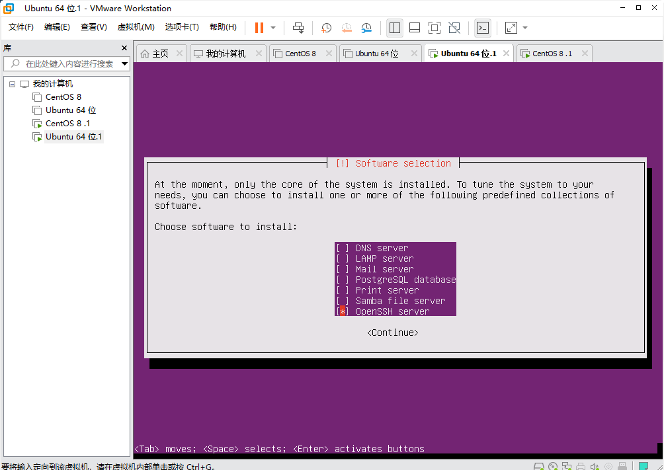Open the 帮助(H) menu

pos(223,27)
